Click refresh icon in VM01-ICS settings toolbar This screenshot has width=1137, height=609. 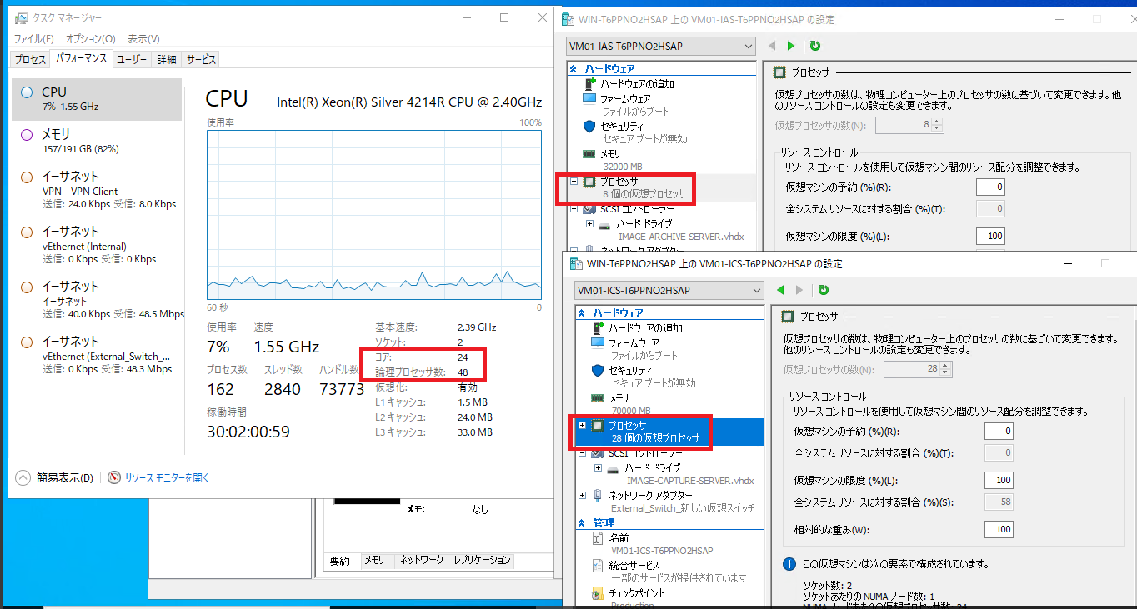click(823, 290)
